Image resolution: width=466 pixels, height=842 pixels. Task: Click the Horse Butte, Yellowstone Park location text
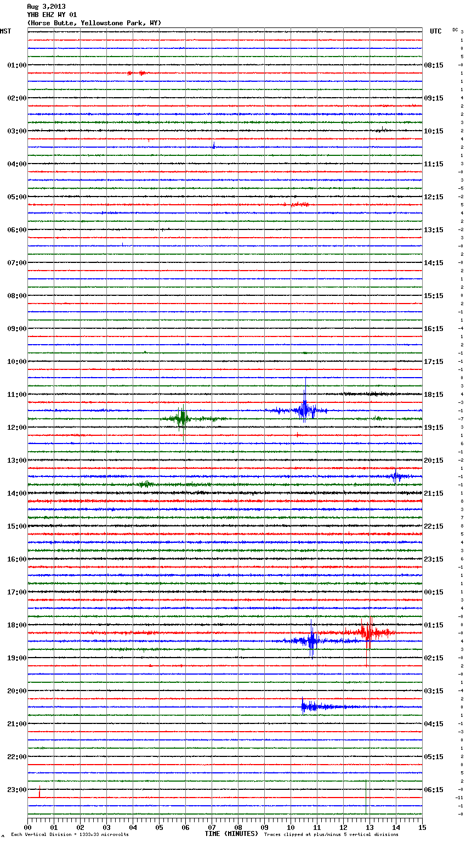[94, 23]
